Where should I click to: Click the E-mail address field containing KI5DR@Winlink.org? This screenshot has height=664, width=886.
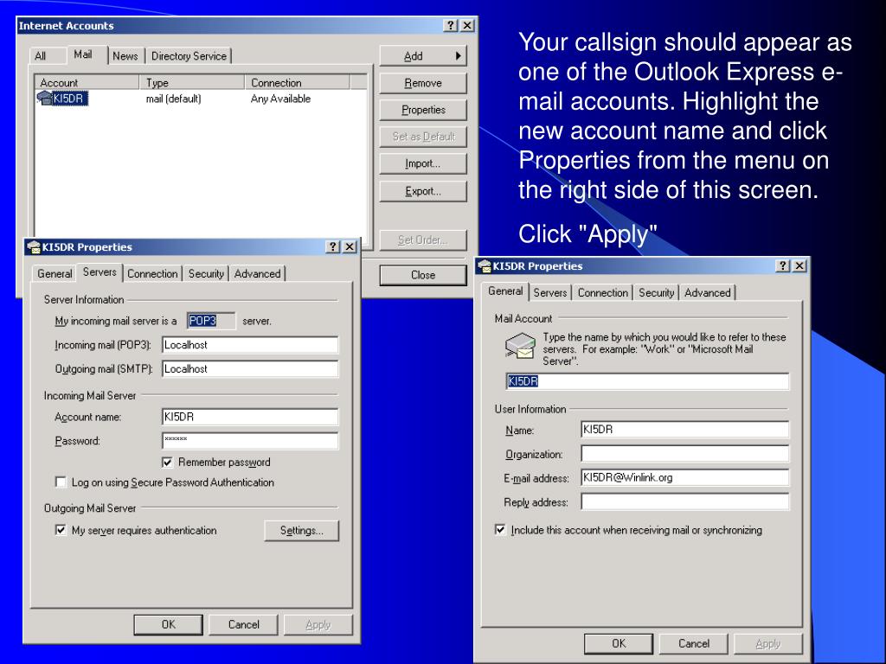[684, 477]
